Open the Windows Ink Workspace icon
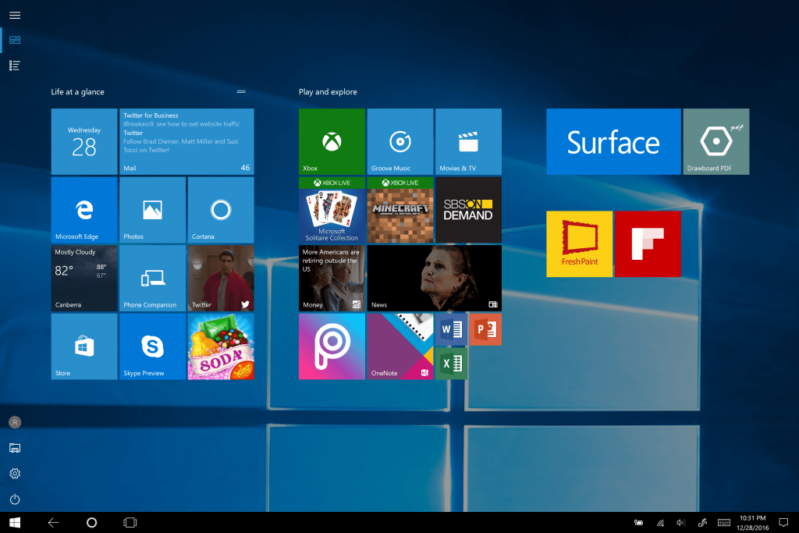The image size is (799, 533). [702, 522]
